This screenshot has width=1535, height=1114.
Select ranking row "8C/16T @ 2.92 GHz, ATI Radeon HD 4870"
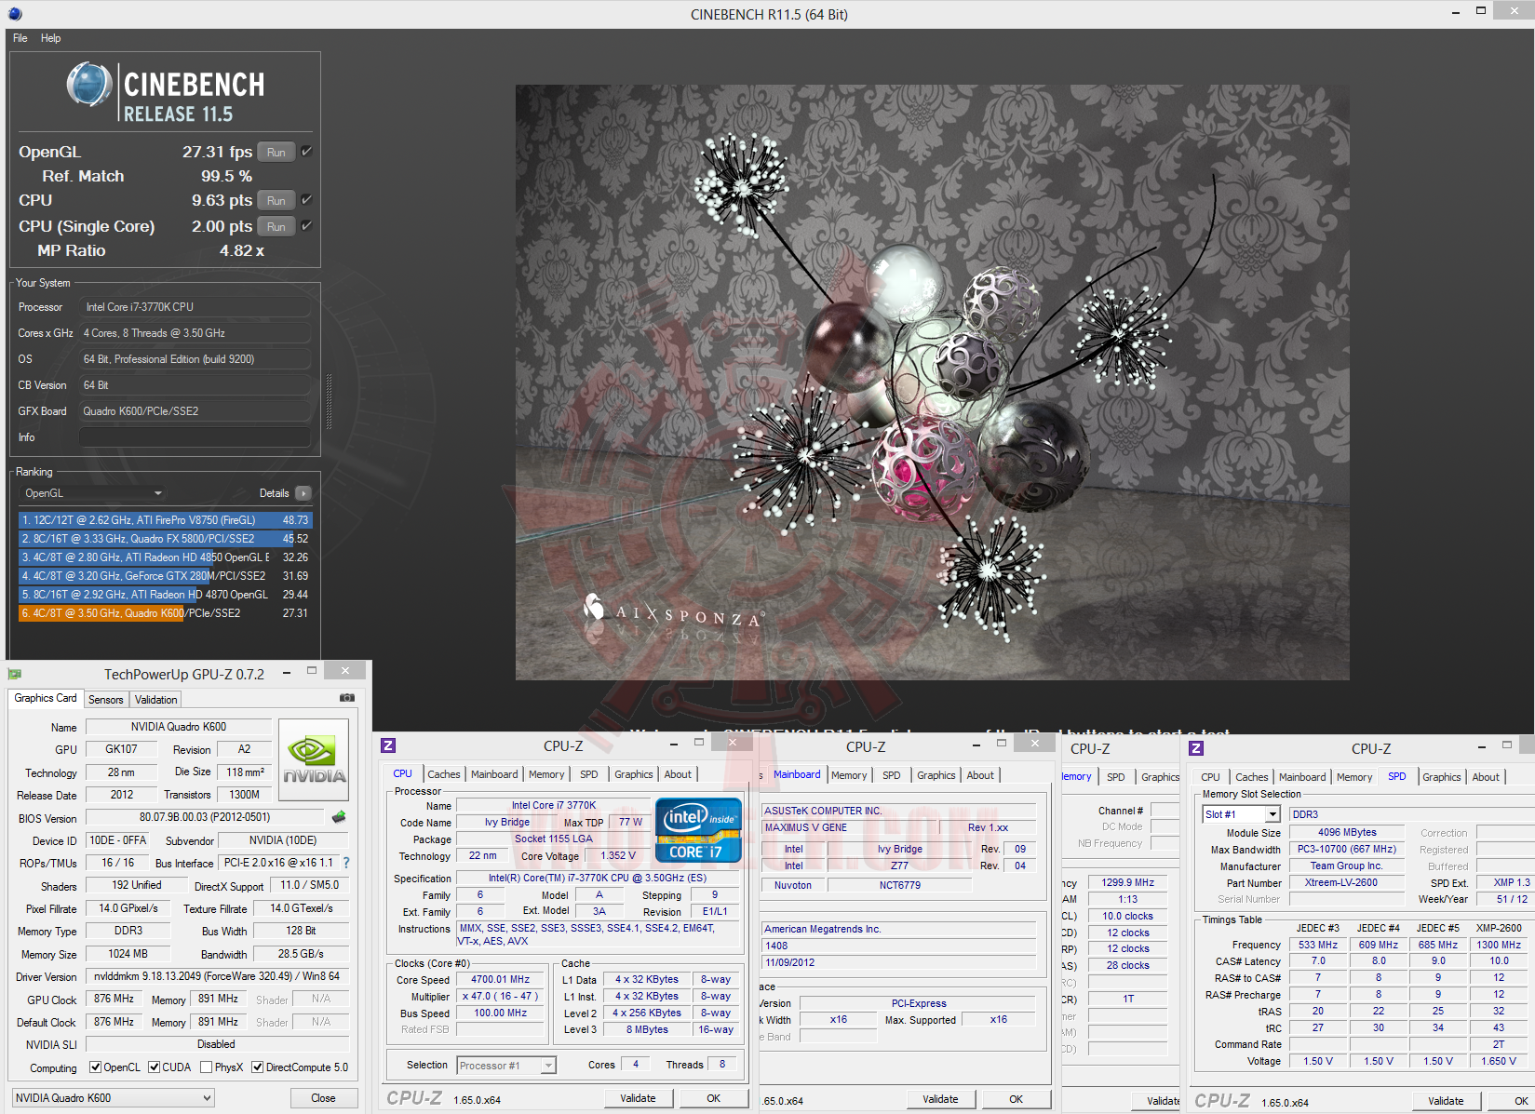tap(166, 595)
